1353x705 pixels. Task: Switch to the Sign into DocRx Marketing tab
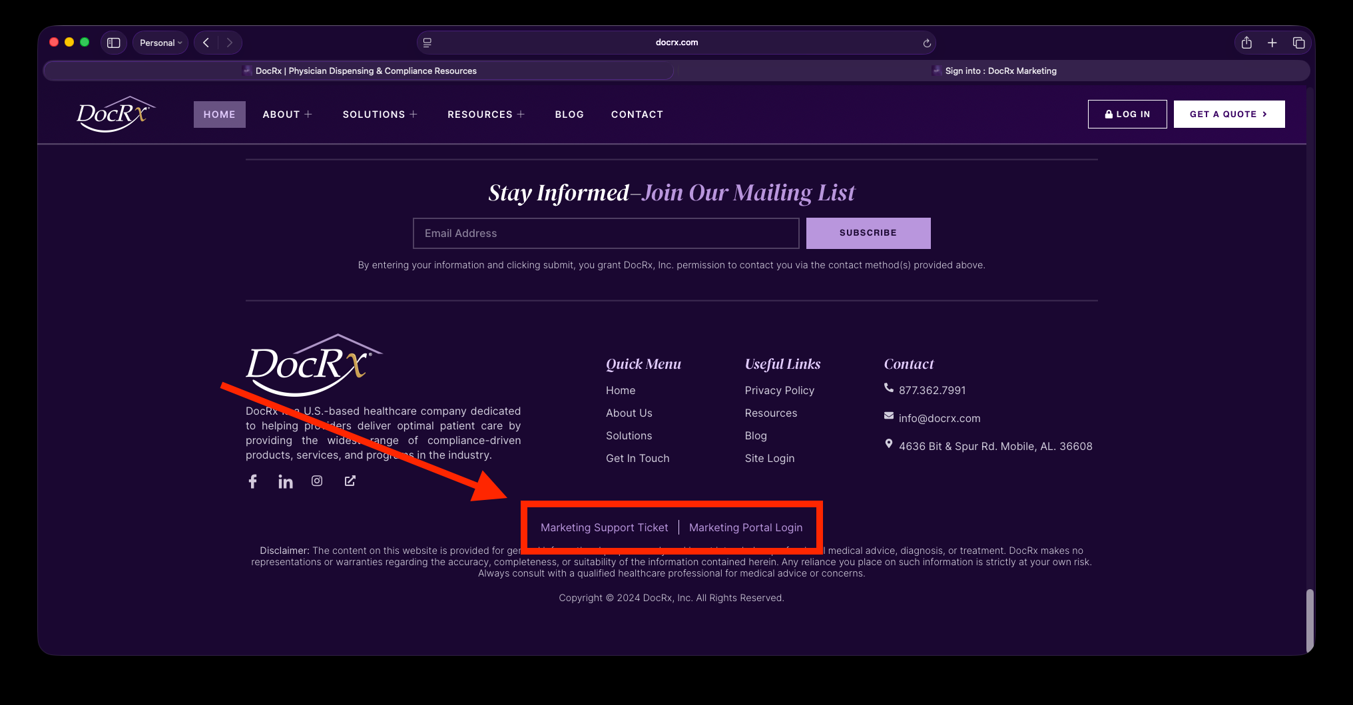[x=993, y=71]
